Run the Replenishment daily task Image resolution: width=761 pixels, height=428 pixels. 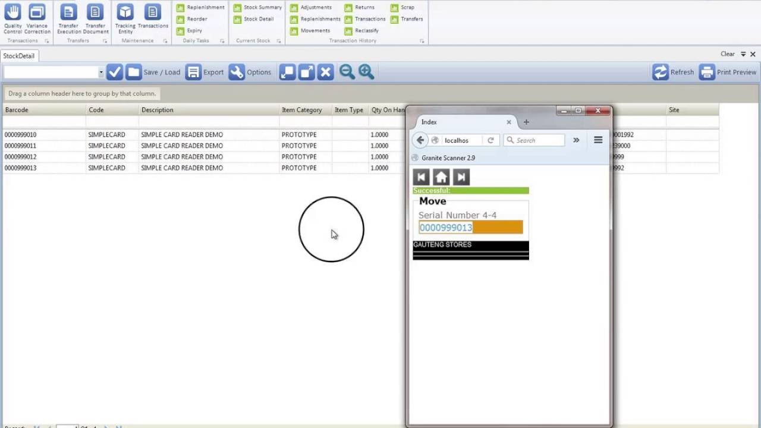(x=200, y=7)
